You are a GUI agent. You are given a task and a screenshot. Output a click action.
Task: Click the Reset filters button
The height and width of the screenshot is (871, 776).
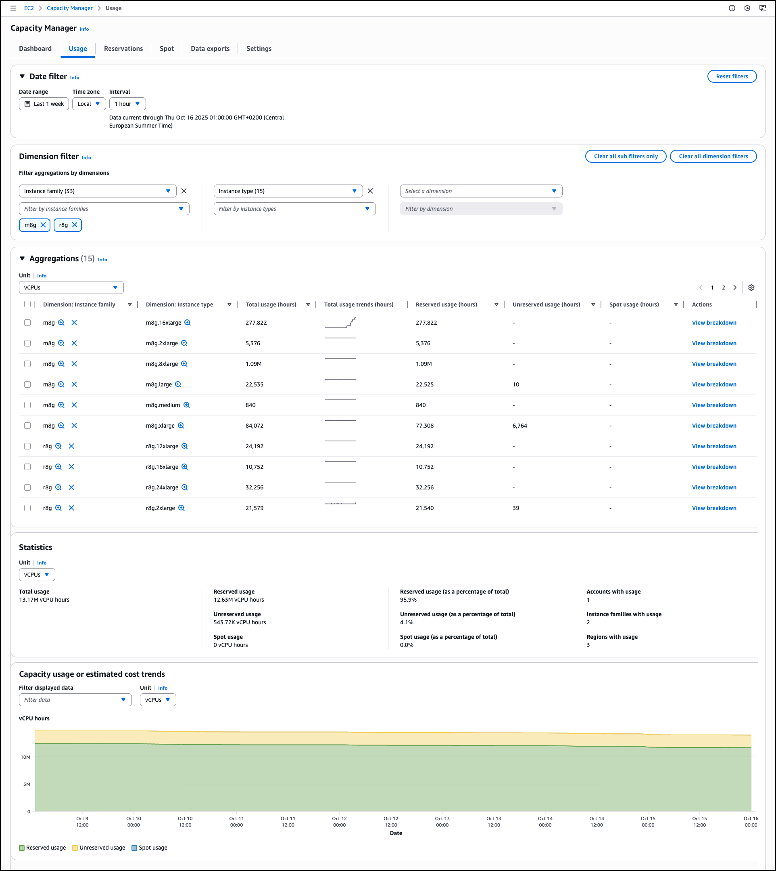pyautogui.click(x=732, y=76)
